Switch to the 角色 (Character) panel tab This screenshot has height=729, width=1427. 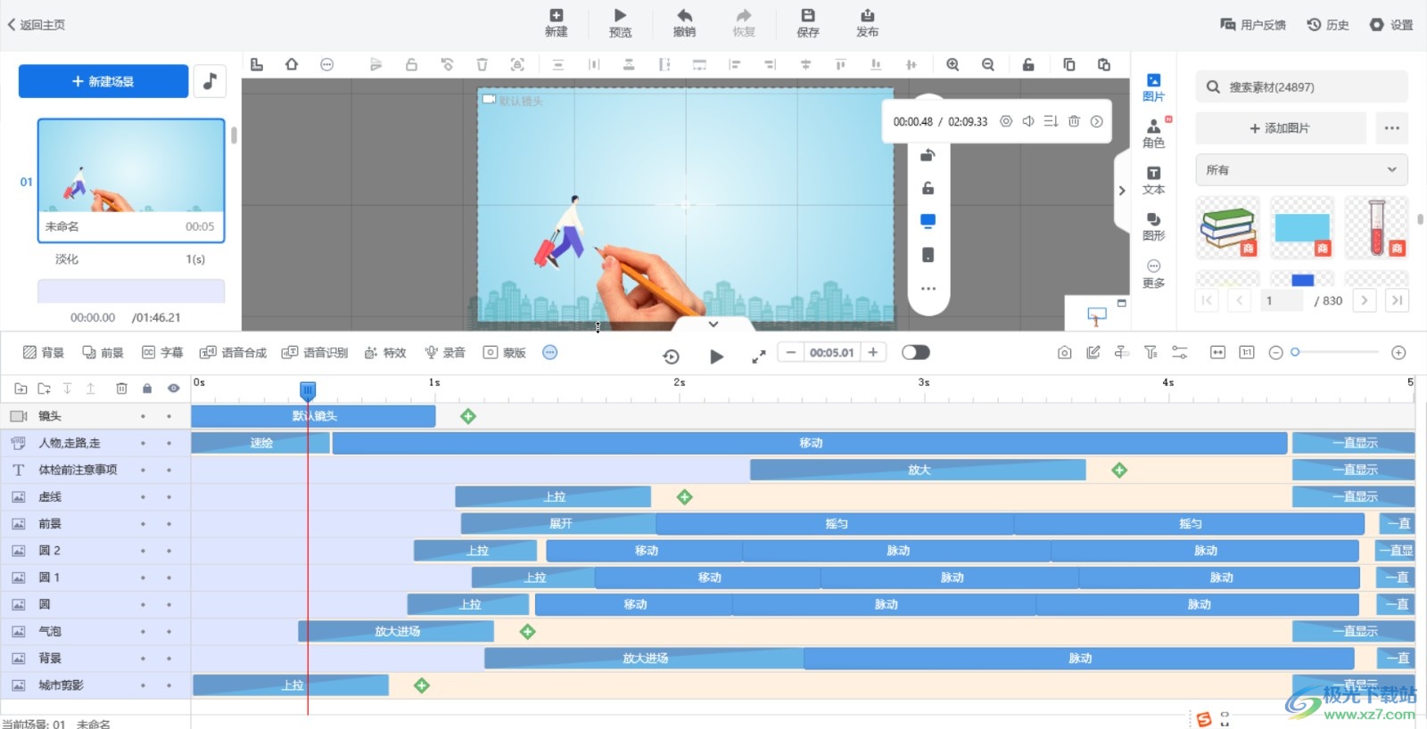pos(1153,134)
